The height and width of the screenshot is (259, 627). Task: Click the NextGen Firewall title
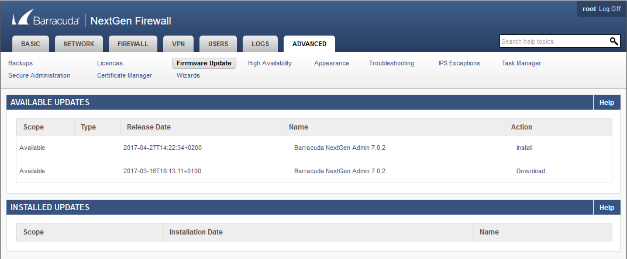131,21
